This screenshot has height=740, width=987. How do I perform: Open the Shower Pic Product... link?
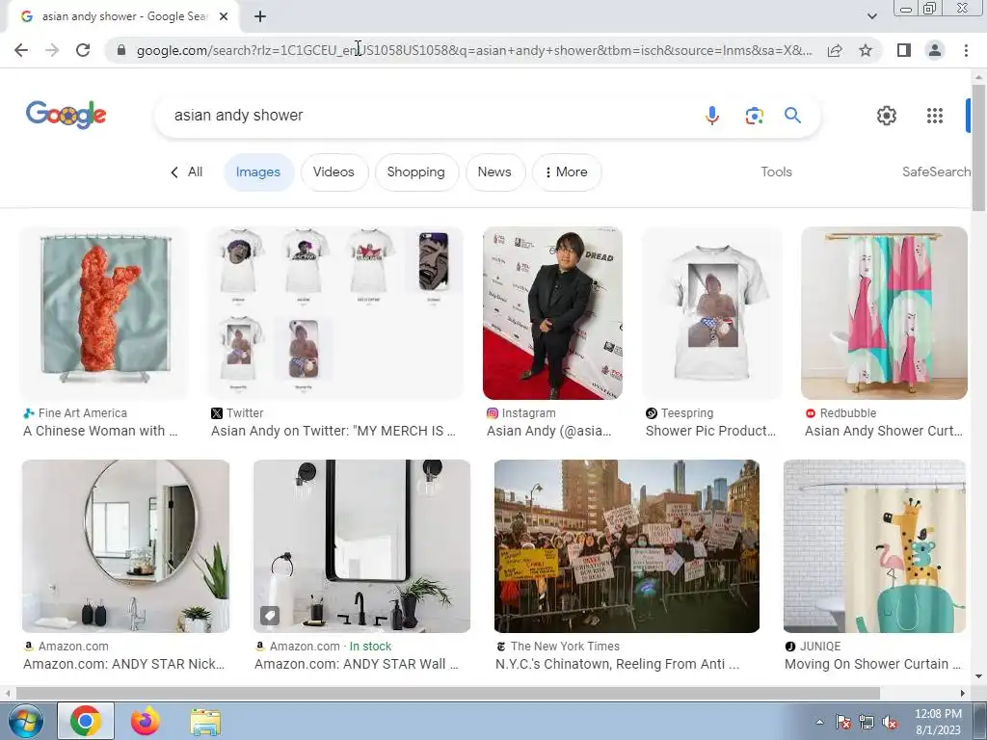[x=710, y=431]
